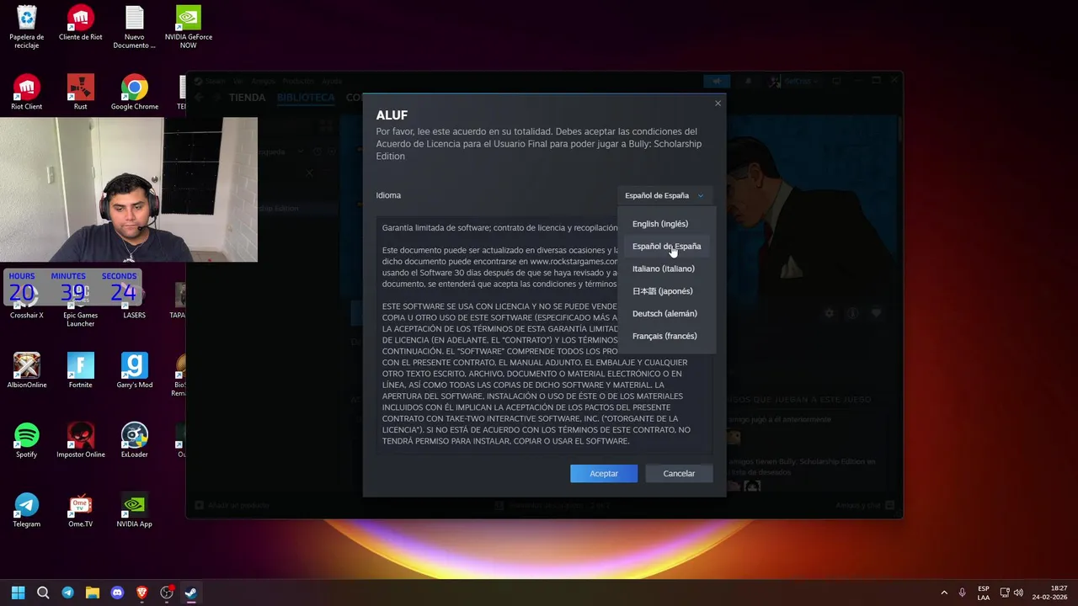Click the microphone tray icon
This screenshot has height=606, width=1078.
click(x=963, y=593)
